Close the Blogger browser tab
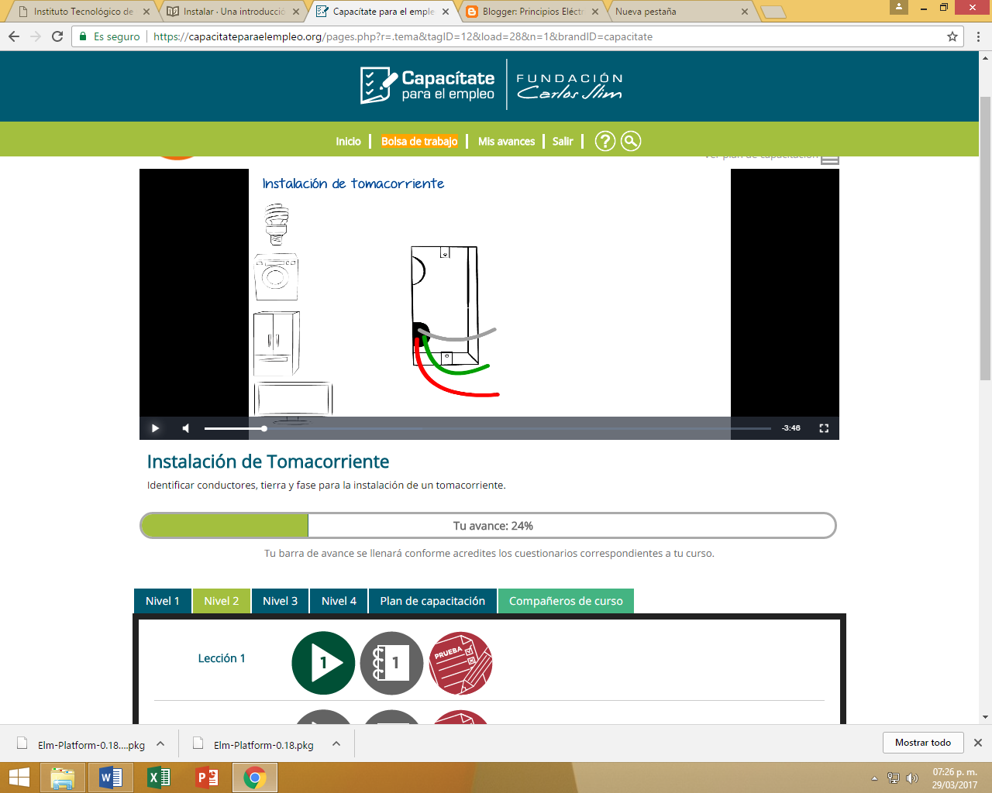Viewport: 992px width, 793px height. tap(595, 12)
